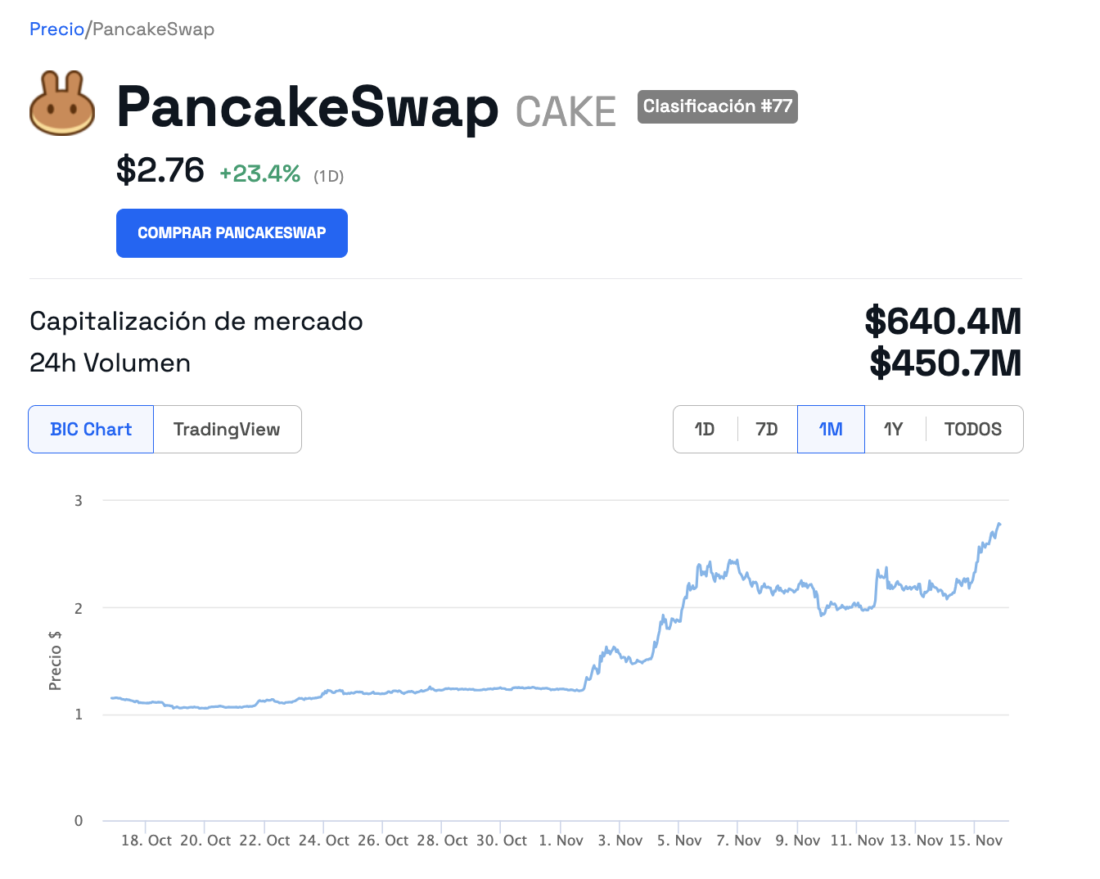The height and width of the screenshot is (879, 1100).
Task: Select the 7D time range
Action: (x=766, y=430)
